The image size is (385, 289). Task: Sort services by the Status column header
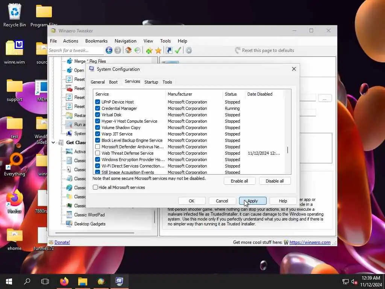click(233, 94)
